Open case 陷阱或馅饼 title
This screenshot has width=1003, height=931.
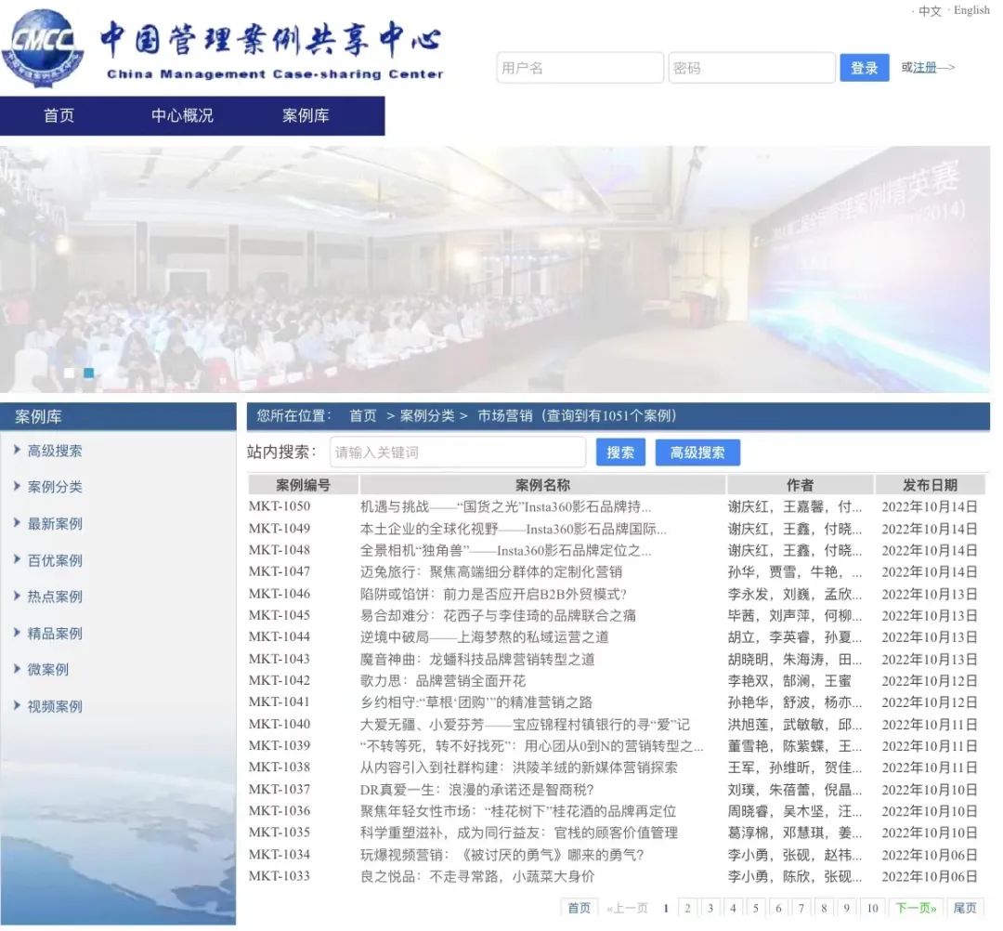[x=493, y=594]
